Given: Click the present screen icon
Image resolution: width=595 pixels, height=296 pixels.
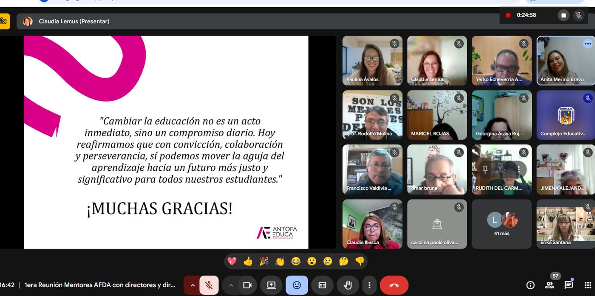Looking at the screenshot, I should tap(271, 285).
